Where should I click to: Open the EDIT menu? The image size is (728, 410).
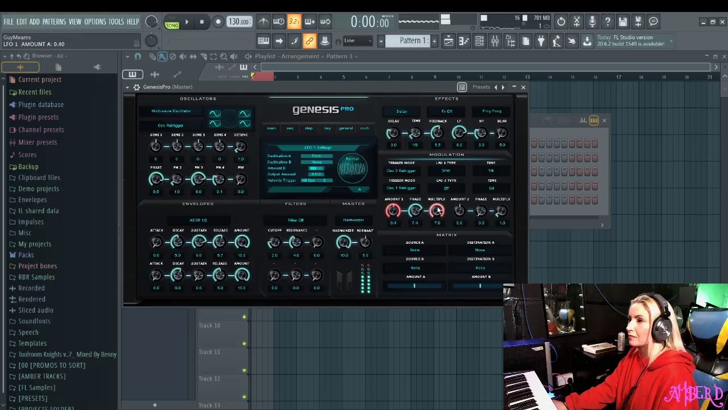pos(22,22)
